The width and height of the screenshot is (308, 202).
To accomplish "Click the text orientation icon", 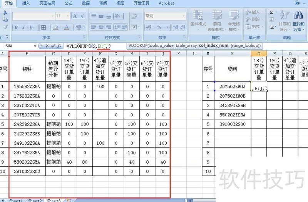I will 117,16.
